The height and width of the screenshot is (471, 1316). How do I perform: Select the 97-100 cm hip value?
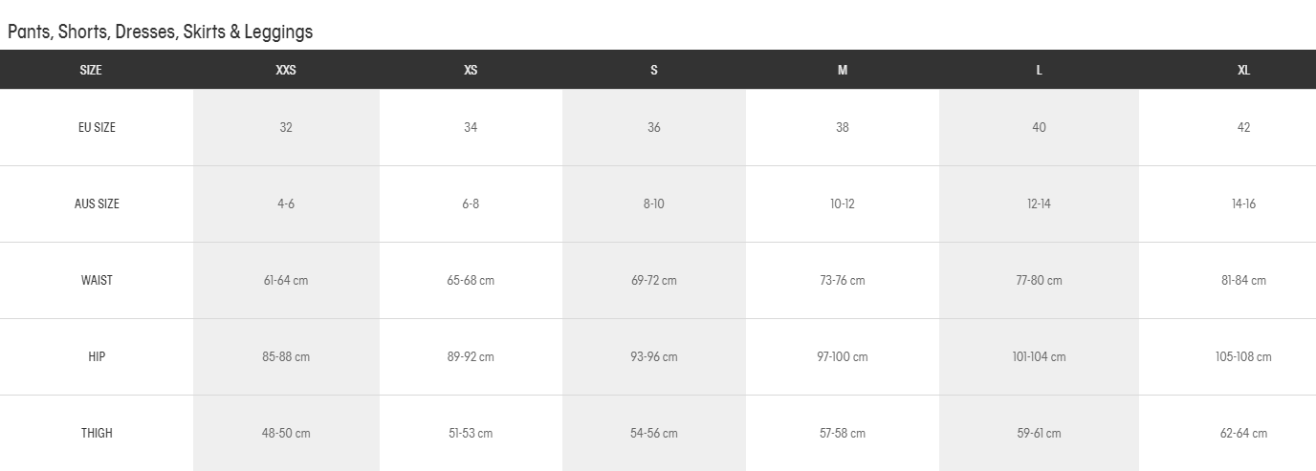click(x=843, y=356)
